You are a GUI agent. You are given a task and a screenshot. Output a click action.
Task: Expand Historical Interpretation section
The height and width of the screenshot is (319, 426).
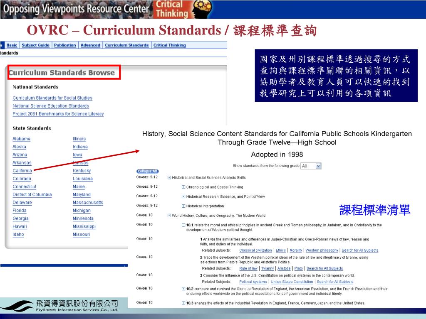point(183,206)
